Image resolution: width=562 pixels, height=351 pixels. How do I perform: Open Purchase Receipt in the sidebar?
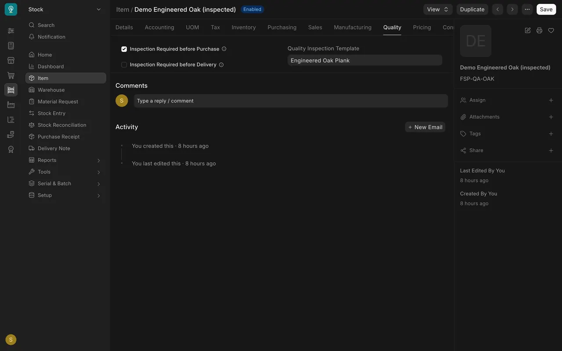(x=65, y=137)
